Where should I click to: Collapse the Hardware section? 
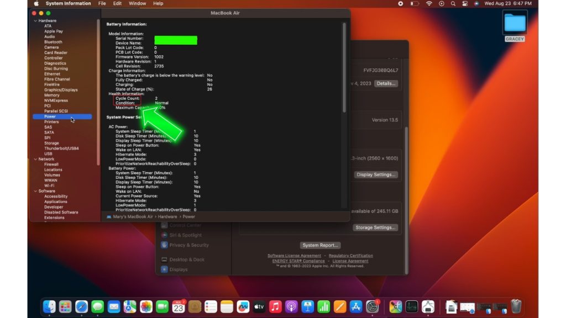tap(35, 21)
